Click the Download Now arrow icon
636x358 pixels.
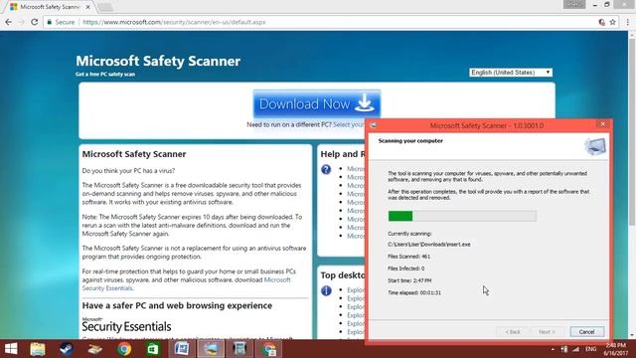tap(365, 102)
